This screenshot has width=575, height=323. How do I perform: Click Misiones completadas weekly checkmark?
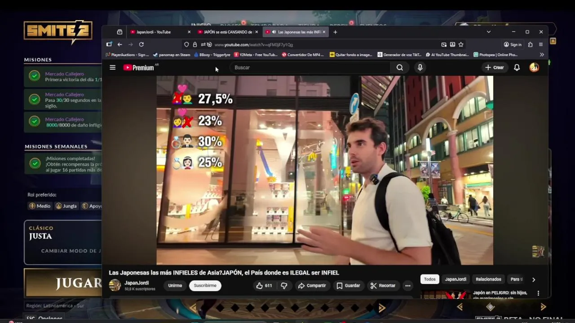[x=35, y=164]
